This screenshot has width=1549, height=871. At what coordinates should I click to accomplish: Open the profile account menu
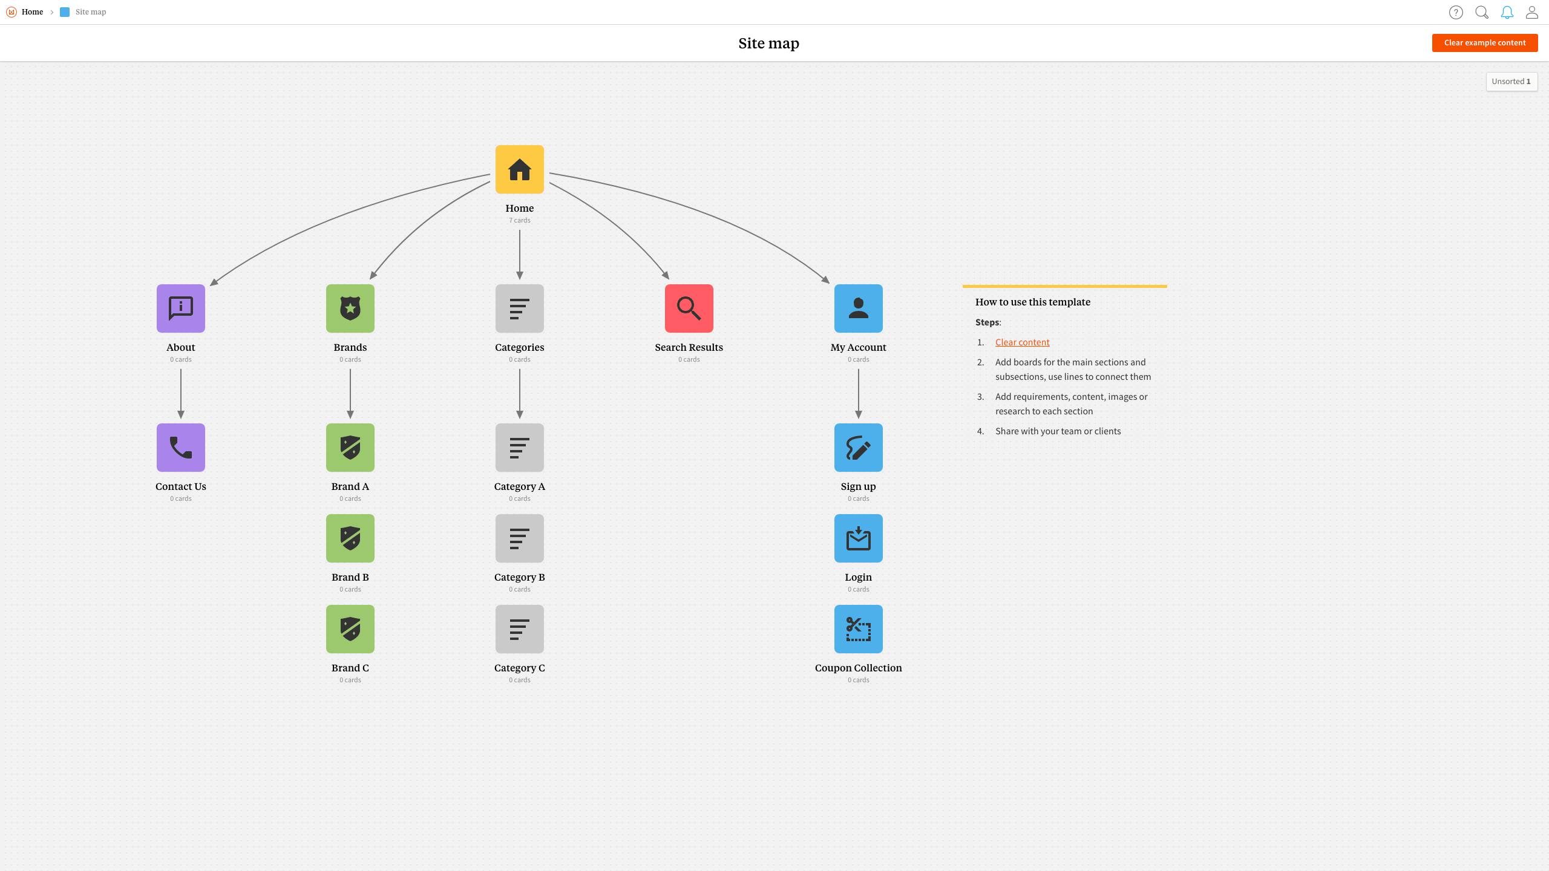[x=1531, y=12]
